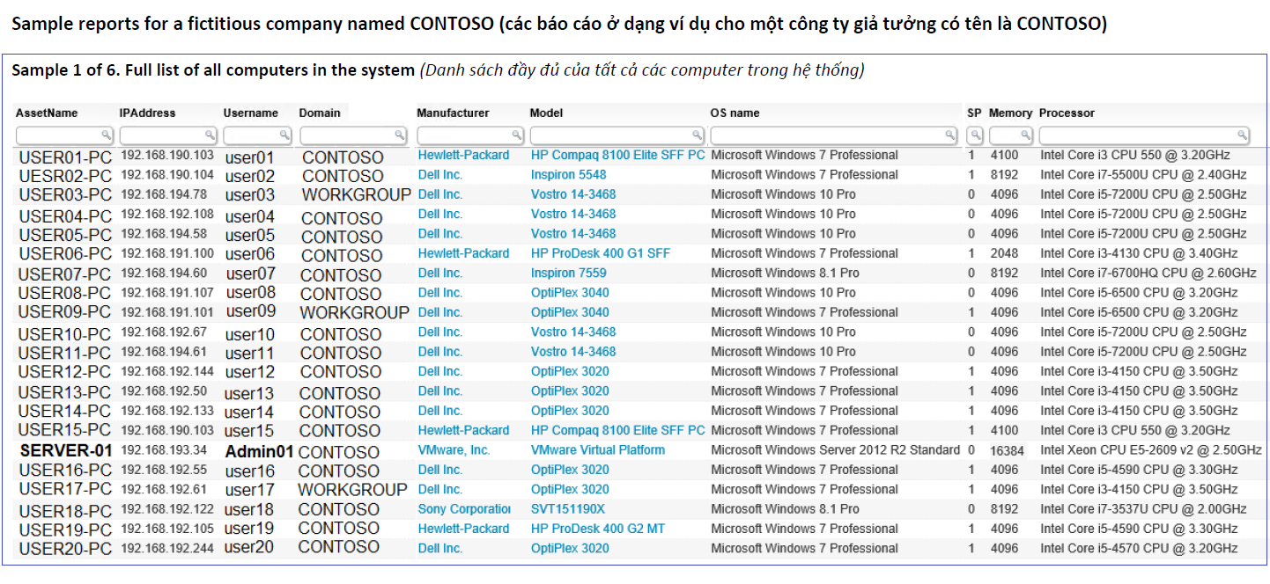
Task: Click Hewlett-Packard link in the USER19-PC row
Action: coord(463,529)
